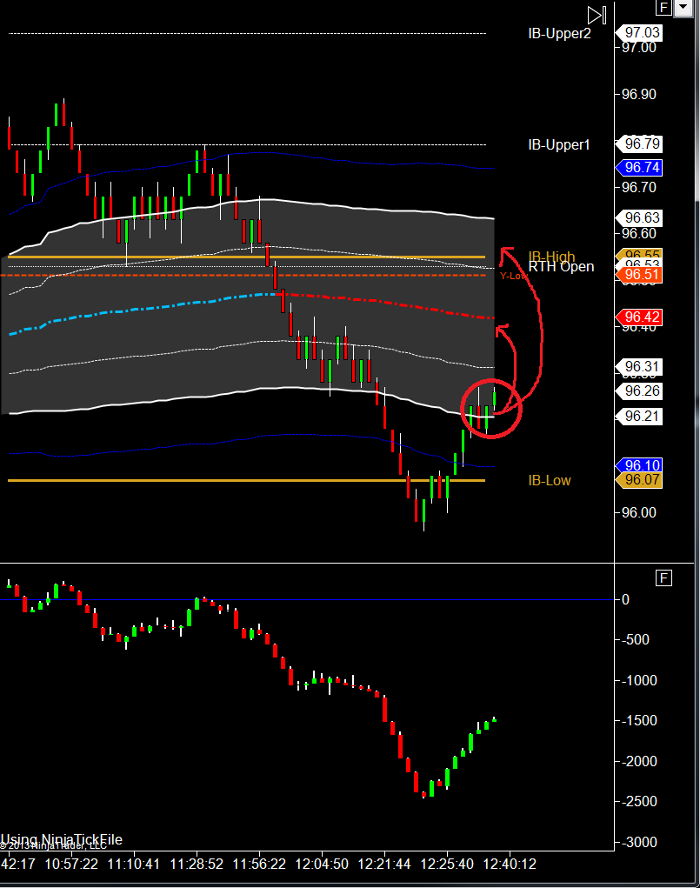Click the 96.00 price axis value
Viewport: 700px width, 888px height.
click(x=639, y=512)
